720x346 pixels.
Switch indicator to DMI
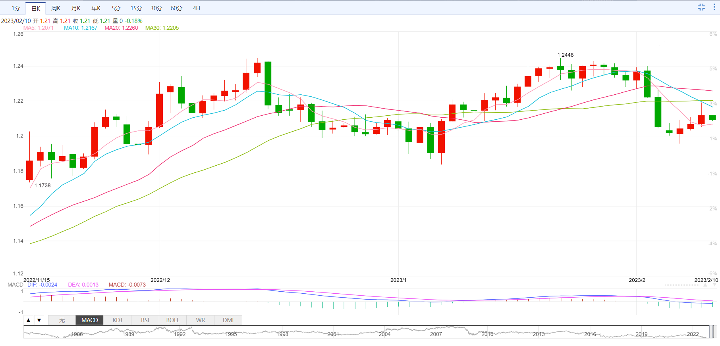point(228,320)
